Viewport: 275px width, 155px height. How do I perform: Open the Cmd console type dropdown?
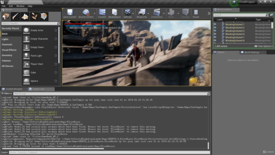[x=4, y=152]
